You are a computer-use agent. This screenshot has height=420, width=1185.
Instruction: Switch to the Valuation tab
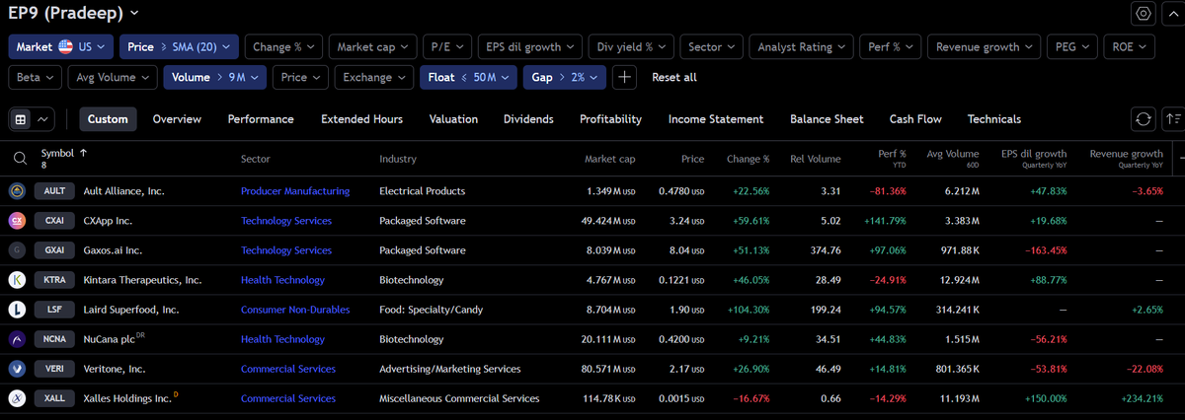[453, 119]
